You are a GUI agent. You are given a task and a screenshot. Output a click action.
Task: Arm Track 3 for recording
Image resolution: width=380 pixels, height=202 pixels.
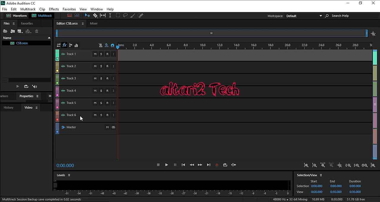pyautogui.click(x=107, y=78)
